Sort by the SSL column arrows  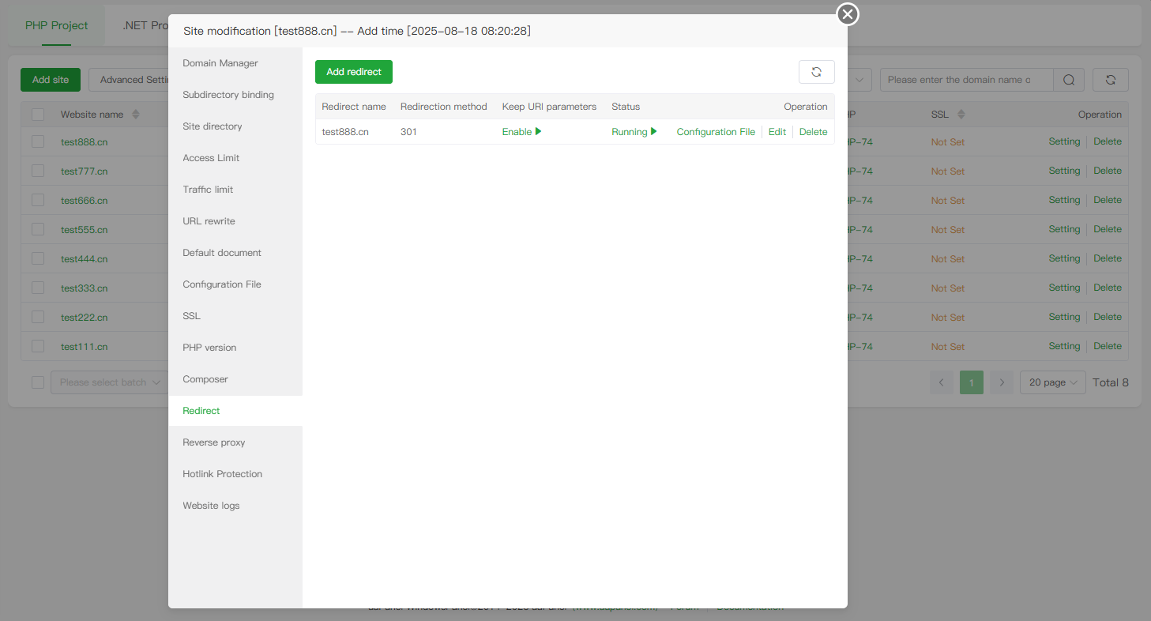(x=961, y=115)
